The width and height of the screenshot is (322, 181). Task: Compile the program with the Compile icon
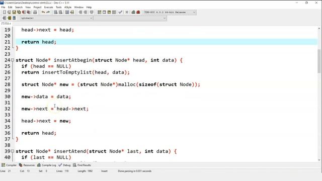coord(100,12)
